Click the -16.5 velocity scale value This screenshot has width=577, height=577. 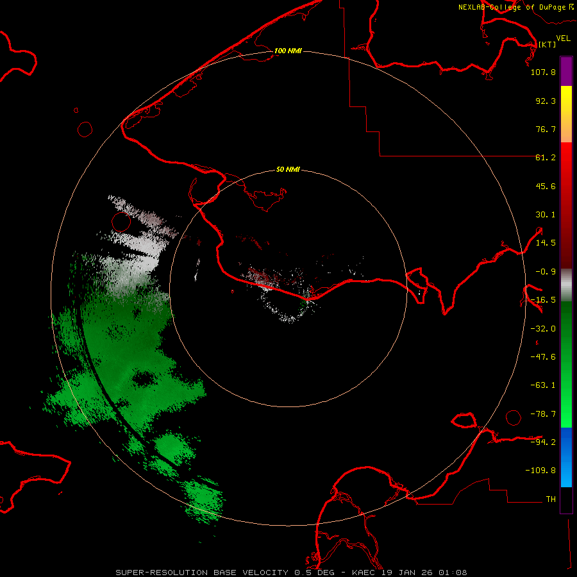(x=543, y=300)
